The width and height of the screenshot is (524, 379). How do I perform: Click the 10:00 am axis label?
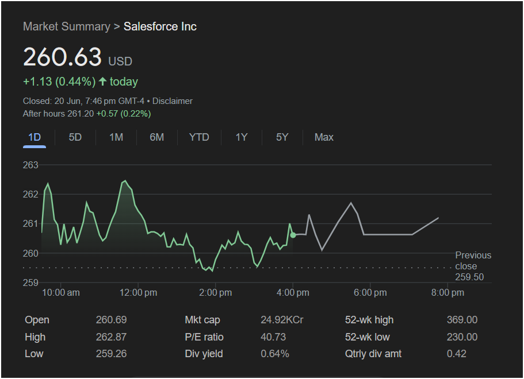[x=61, y=293]
